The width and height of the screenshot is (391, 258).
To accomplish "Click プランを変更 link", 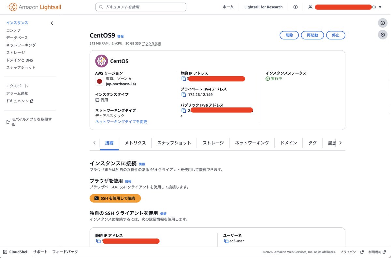I will [x=152, y=43].
